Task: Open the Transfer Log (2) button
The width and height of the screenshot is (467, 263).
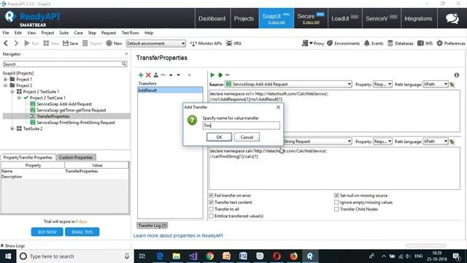Action: point(153,226)
